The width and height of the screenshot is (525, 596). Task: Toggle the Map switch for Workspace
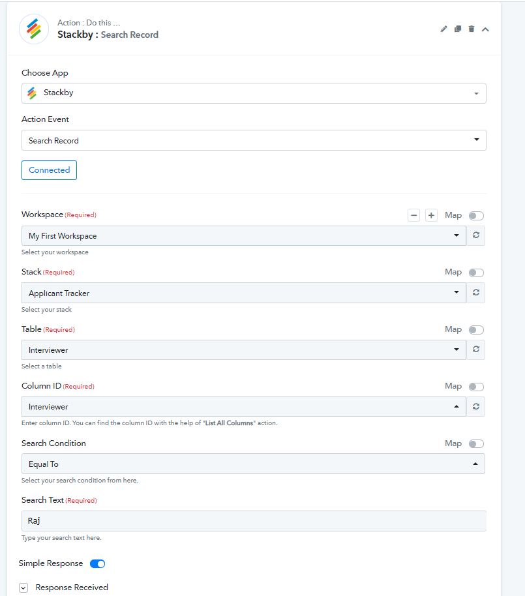[x=476, y=216]
